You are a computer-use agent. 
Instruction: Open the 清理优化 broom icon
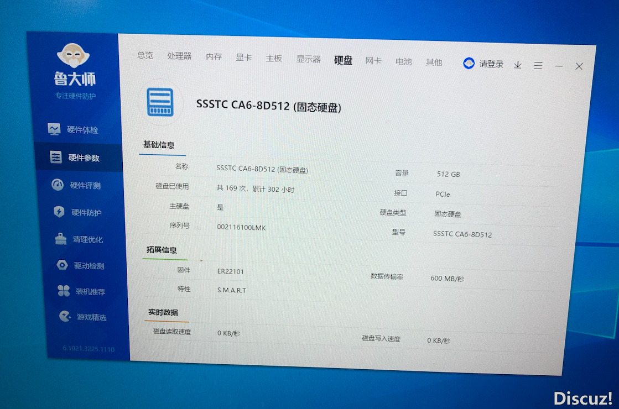coord(61,239)
